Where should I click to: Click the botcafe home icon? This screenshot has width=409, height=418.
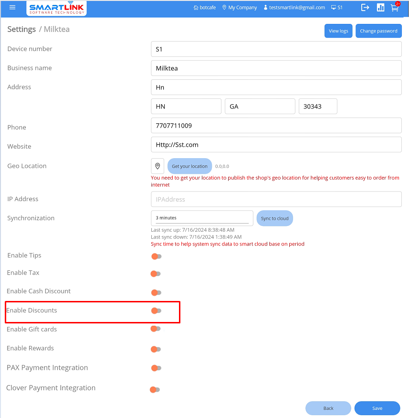tap(196, 8)
